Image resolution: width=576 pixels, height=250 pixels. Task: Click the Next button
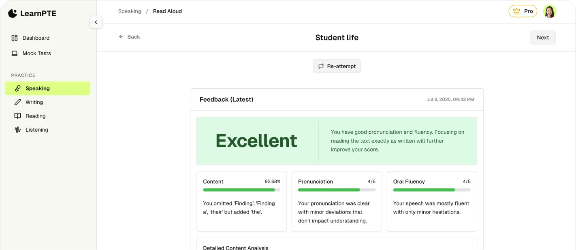543,37
